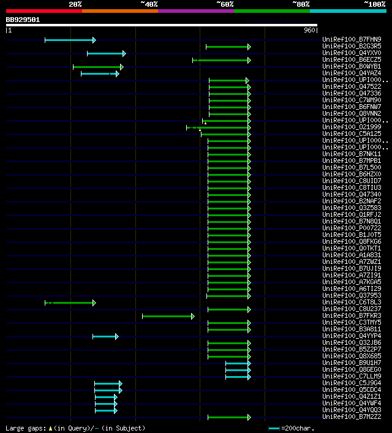Select the UniRef100_B2NAF2 label
This screenshot has height=433, width=392.
coord(352,201)
